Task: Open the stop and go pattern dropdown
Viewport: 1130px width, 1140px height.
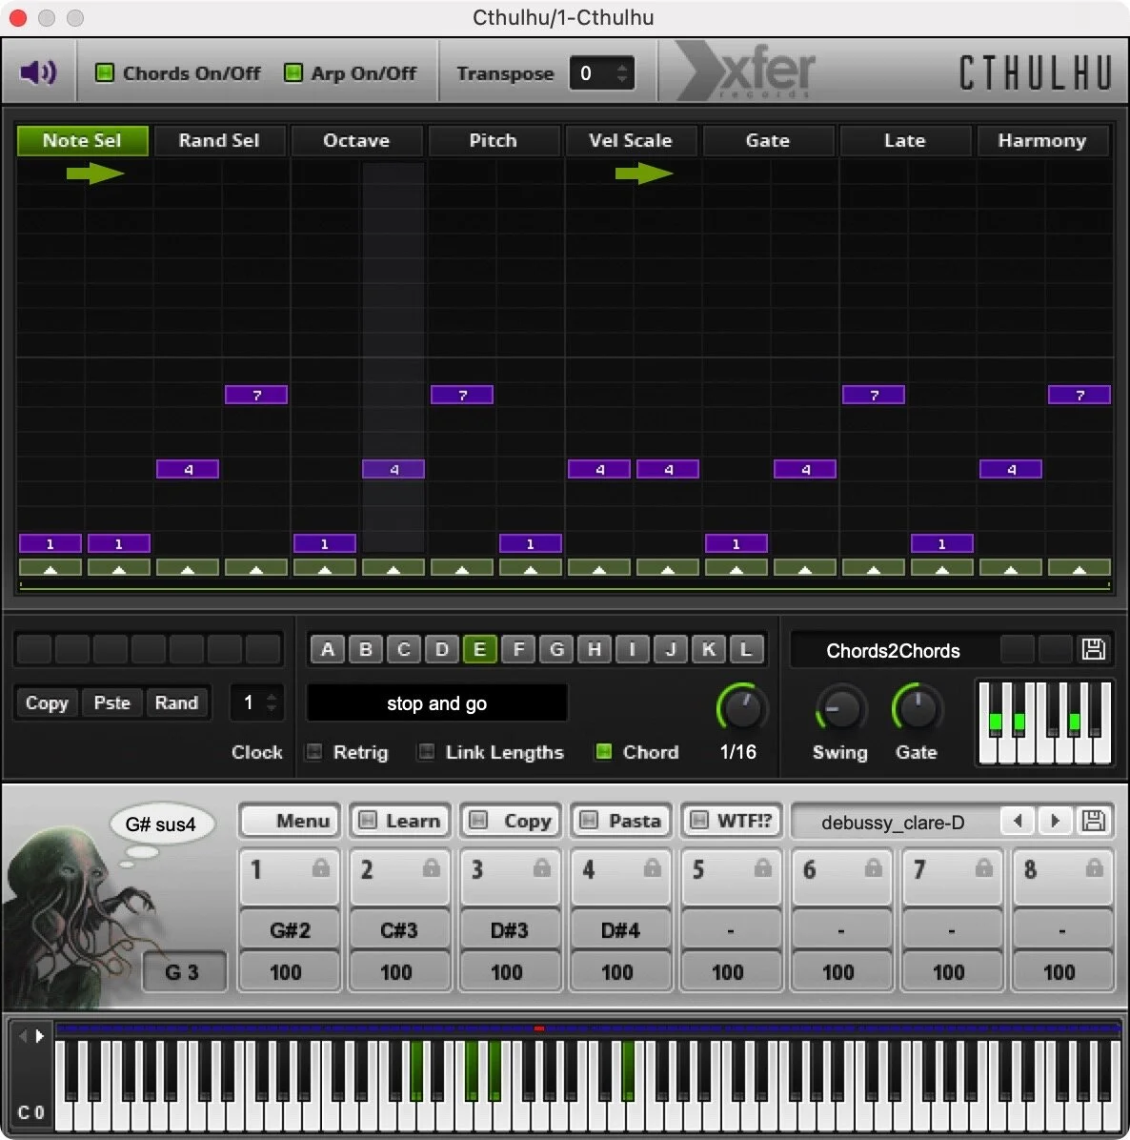Action: point(436,703)
